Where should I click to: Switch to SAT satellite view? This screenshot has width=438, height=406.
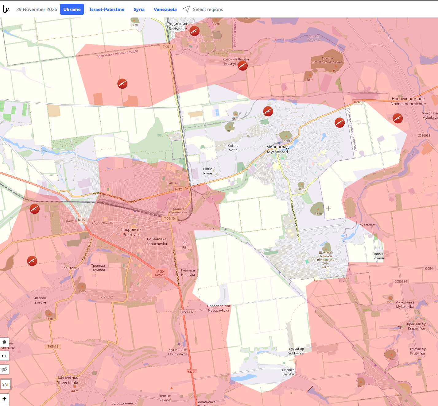(x=6, y=384)
